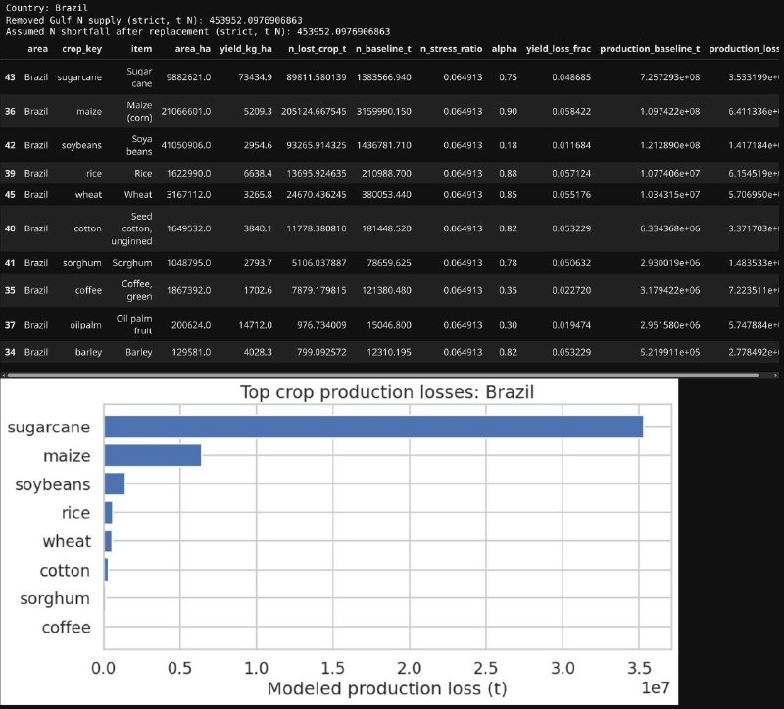Click the 'Oil palm fruit' item cell
Viewport: 784px width, 709px height.
click(x=133, y=325)
